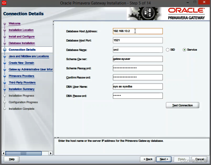211x165 pixels.
Task: Click the message pane splitter arrows
Action: click(x=57, y=137)
